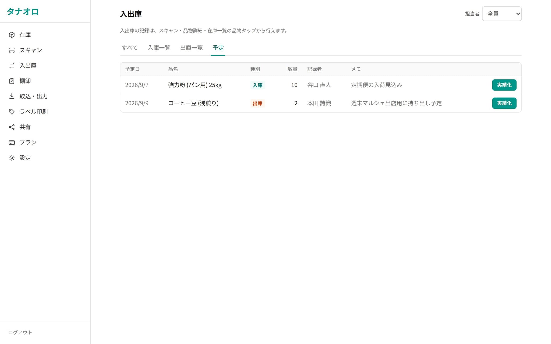
Task: Click the 予定日 column header
Action: [132, 69]
